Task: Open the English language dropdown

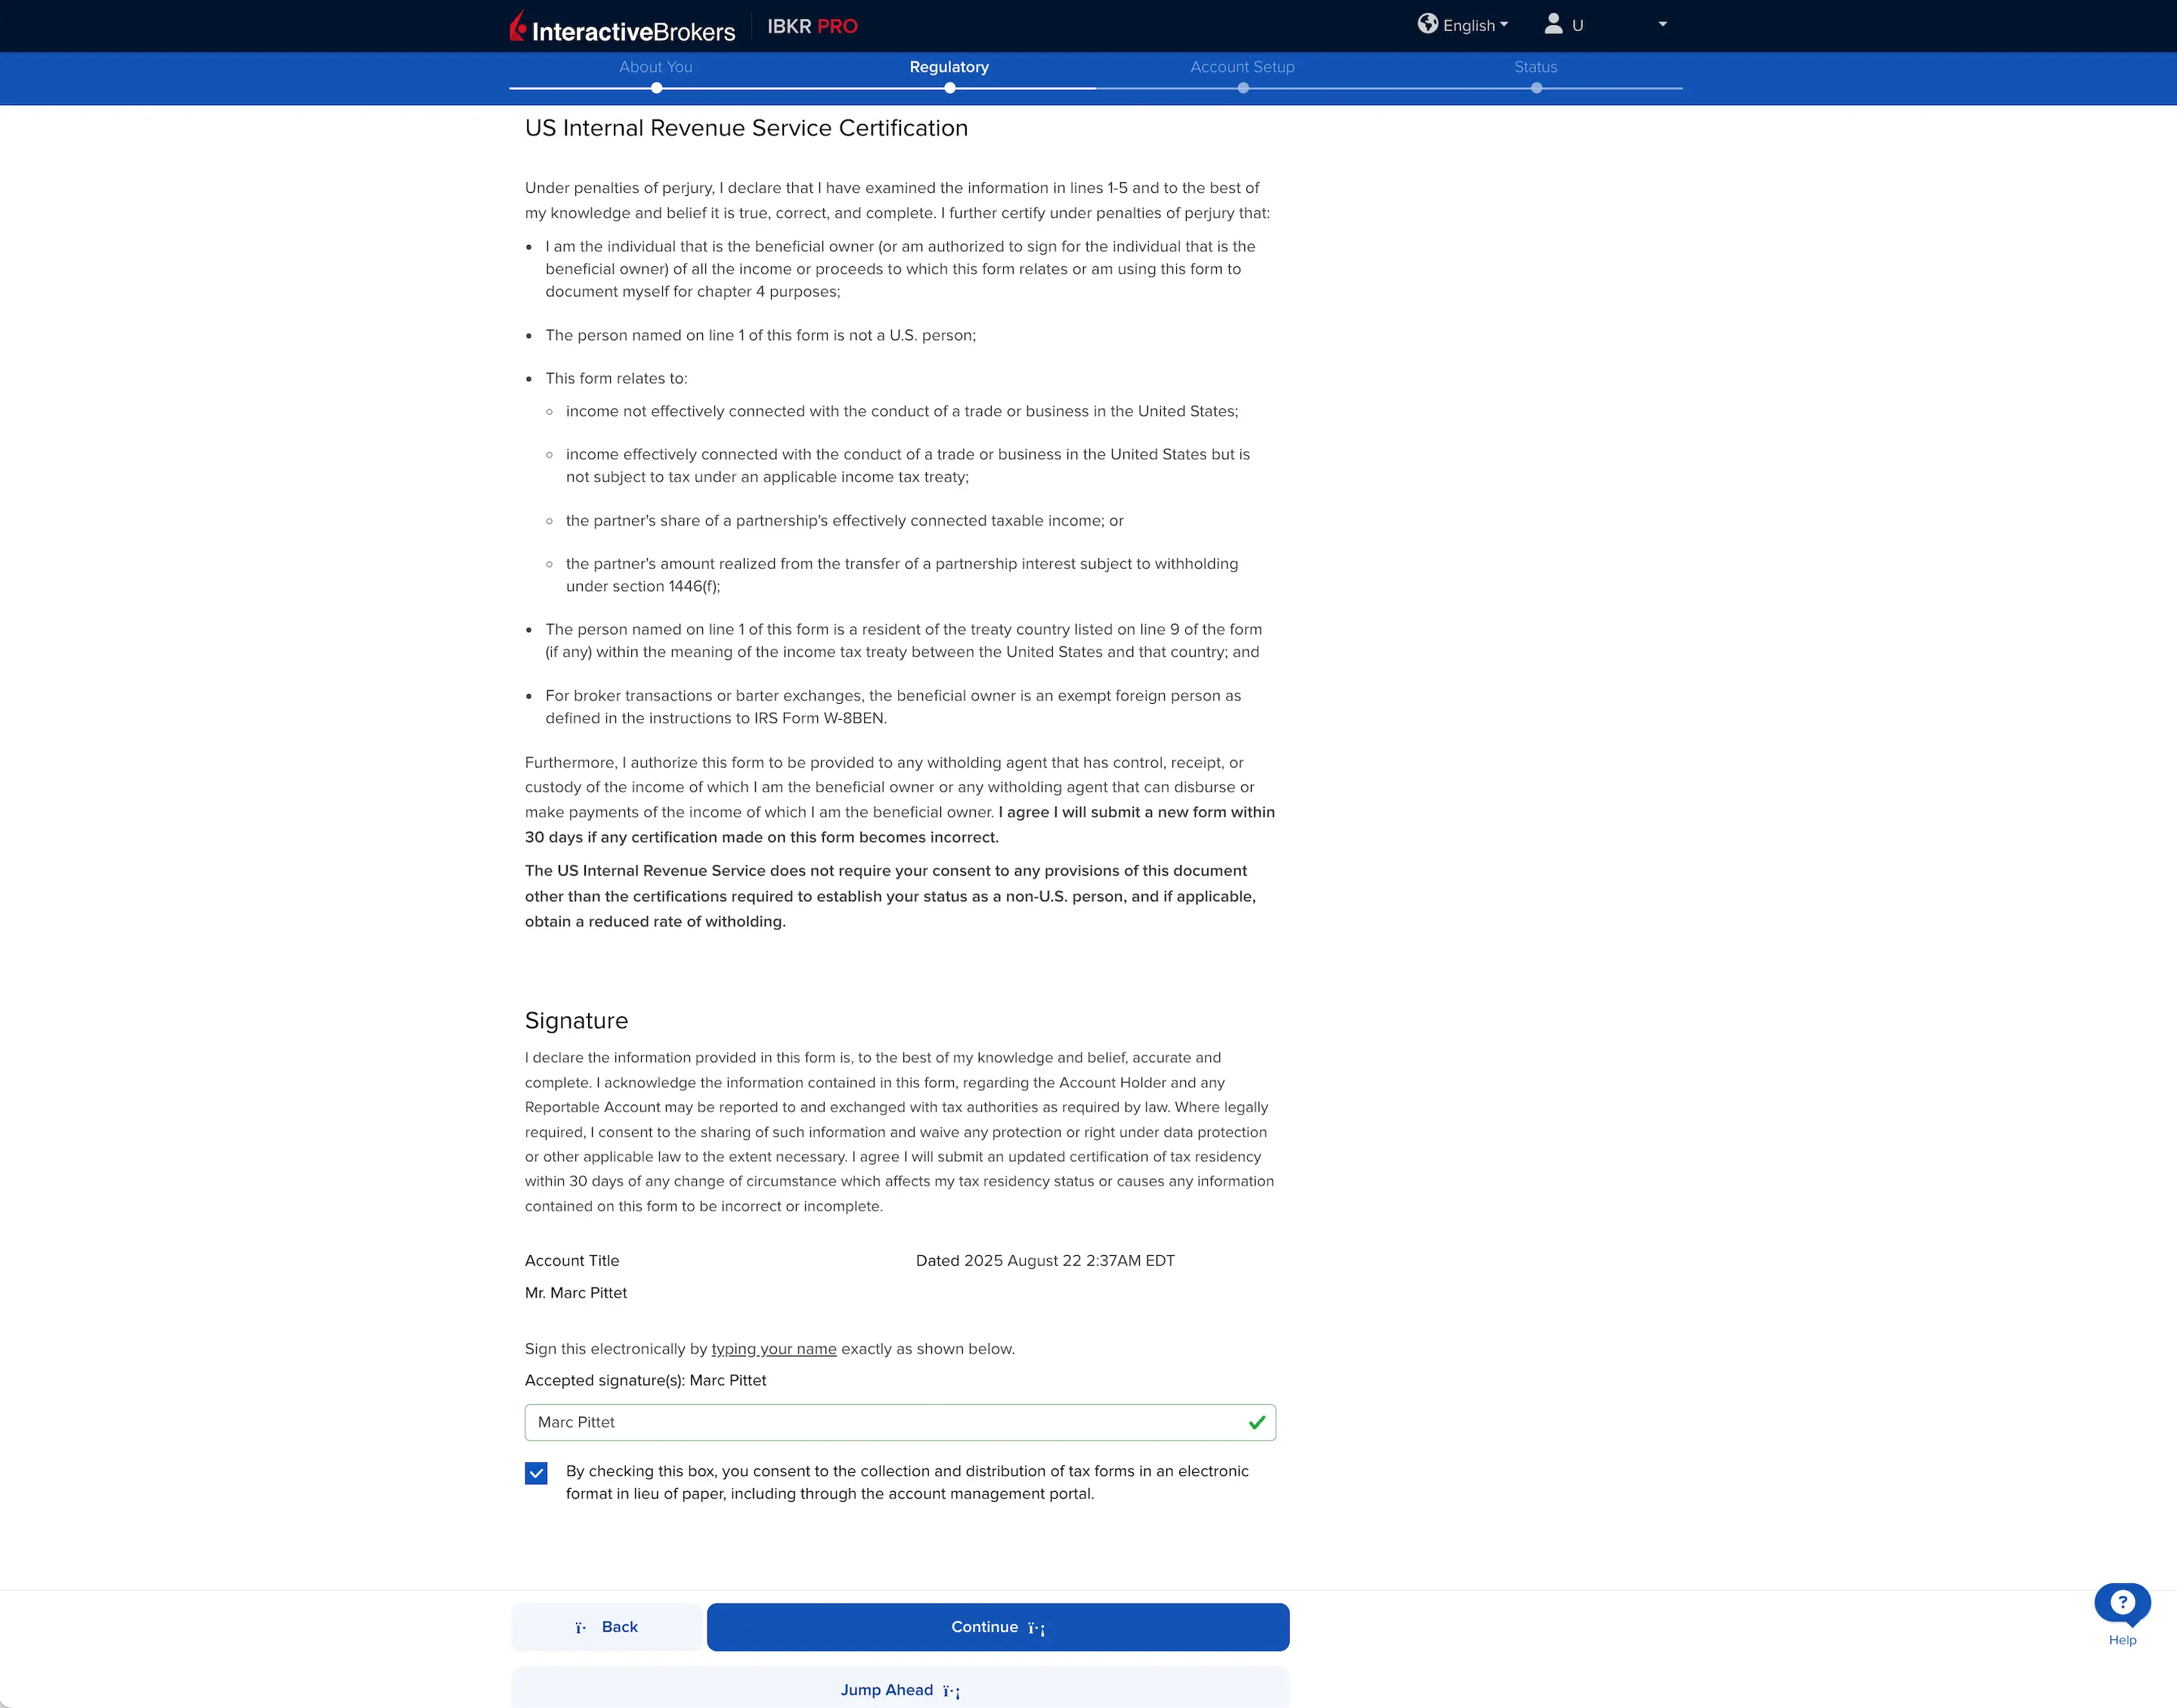Action: pos(1469,24)
